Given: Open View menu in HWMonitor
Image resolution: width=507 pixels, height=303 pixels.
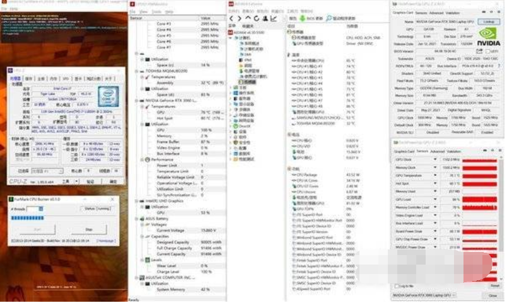Looking at the screenshot, I should [x=143, y=11].
